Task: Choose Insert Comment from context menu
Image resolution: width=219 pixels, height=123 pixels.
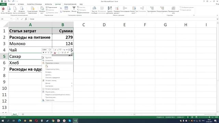Action: (57, 89)
